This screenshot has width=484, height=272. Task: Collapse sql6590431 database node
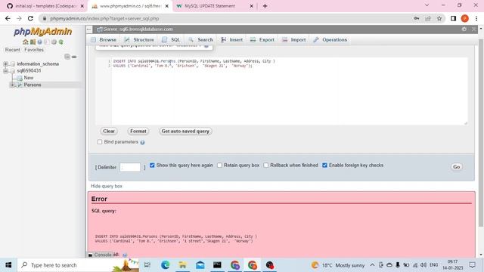(5, 71)
